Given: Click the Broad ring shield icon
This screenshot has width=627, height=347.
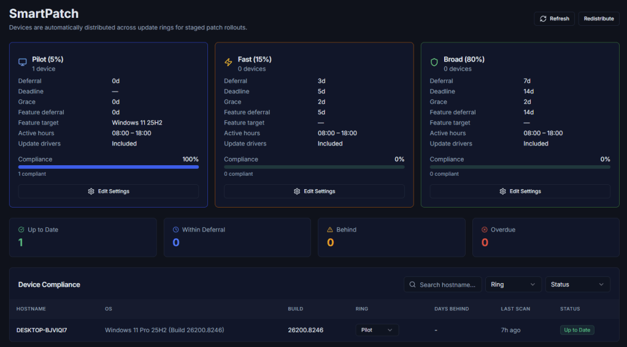Looking at the screenshot, I should 434,62.
